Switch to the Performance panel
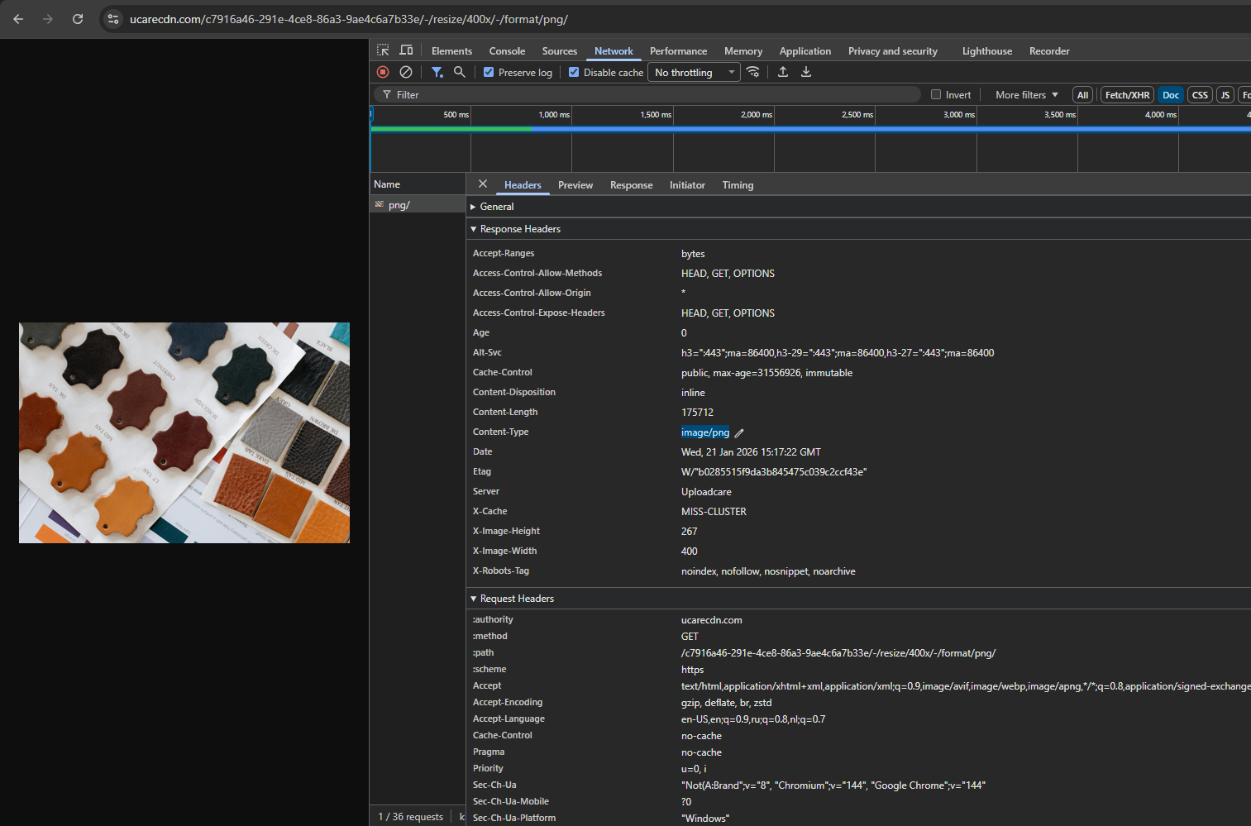The height and width of the screenshot is (826, 1251). (678, 50)
